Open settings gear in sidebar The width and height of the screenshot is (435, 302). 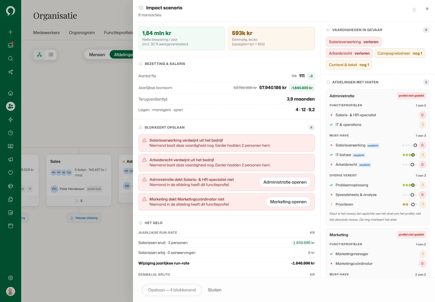[x=11, y=278]
